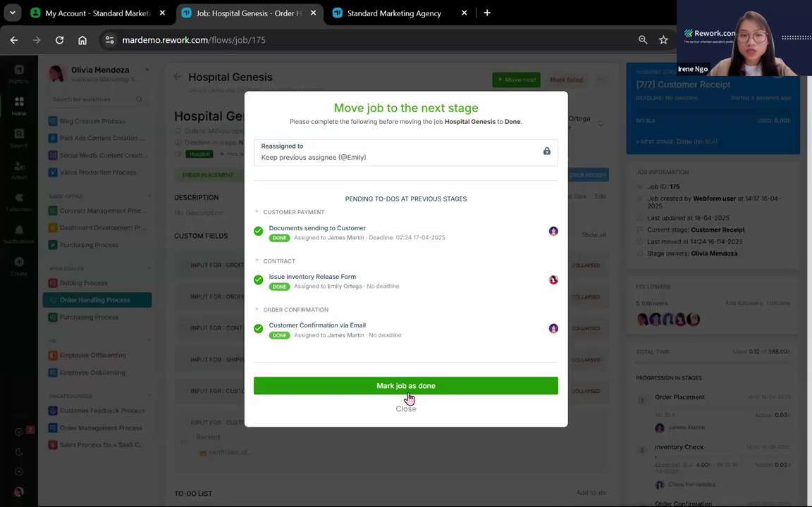
Task: Collapse the Uncategorized sidebar section
Action: [149, 396]
